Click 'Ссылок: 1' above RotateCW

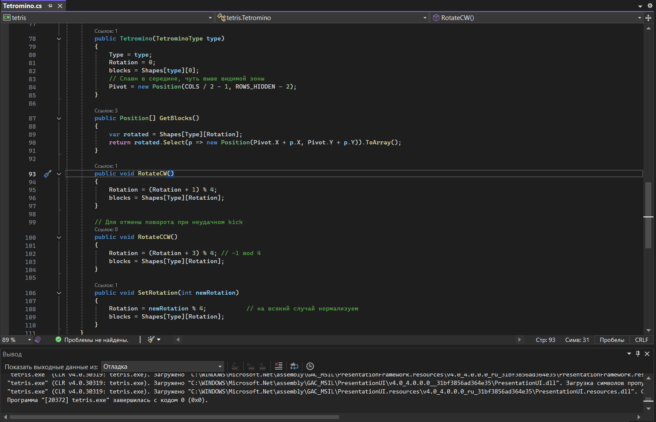click(106, 166)
